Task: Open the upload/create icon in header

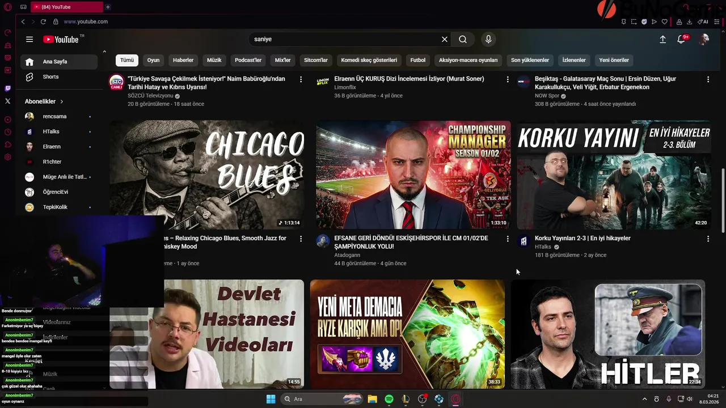Action: click(662, 39)
